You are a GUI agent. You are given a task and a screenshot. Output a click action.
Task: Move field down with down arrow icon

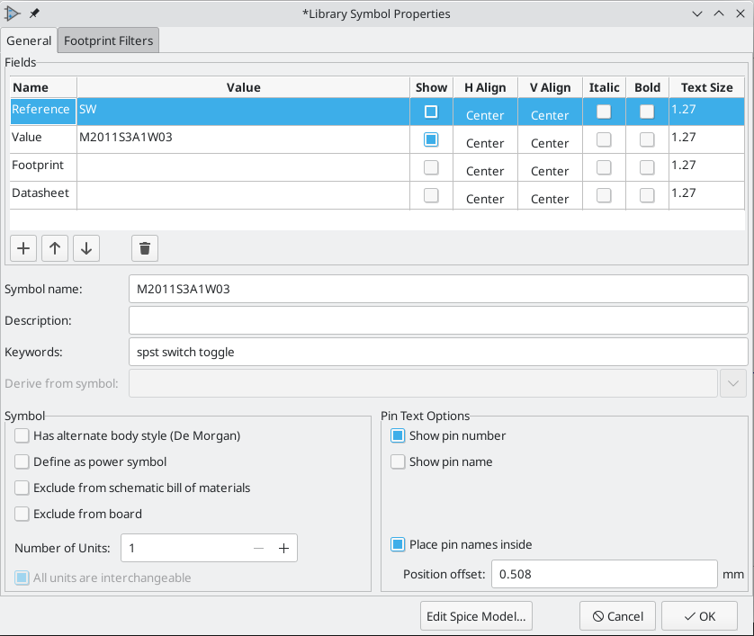tap(85, 248)
